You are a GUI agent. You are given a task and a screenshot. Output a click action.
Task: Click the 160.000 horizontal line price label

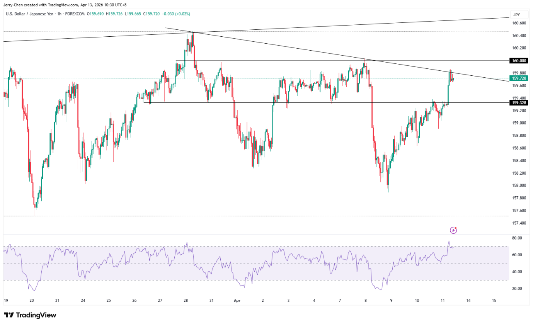tap(519, 61)
